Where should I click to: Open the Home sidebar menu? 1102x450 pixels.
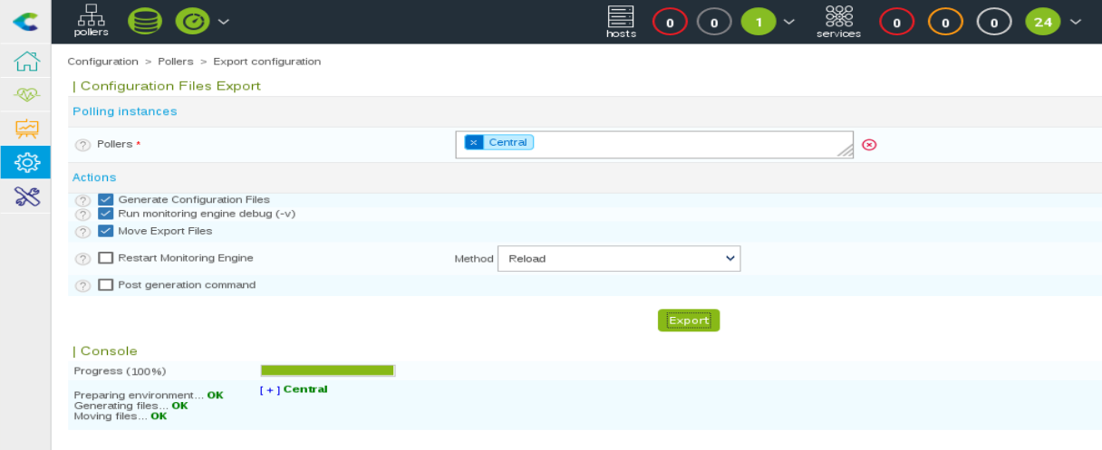(x=26, y=62)
